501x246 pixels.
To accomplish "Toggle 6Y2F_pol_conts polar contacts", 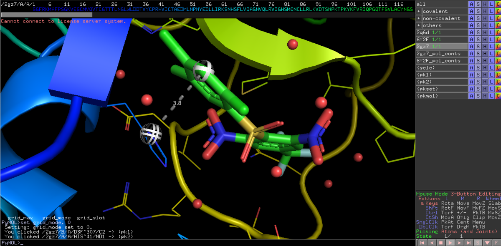I will pyautogui.click(x=442, y=61).
